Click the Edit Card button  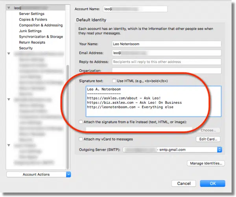click(208, 139)
